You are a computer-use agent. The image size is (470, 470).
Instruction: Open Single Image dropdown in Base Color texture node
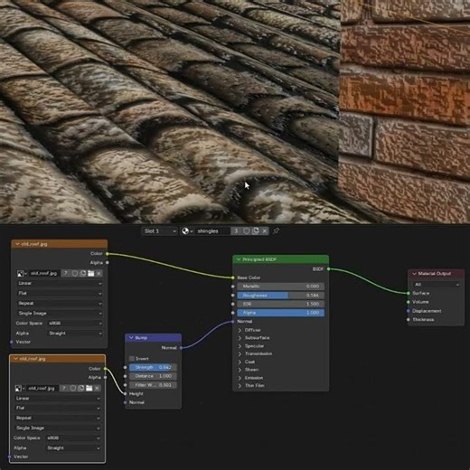(x=60, y=314)
